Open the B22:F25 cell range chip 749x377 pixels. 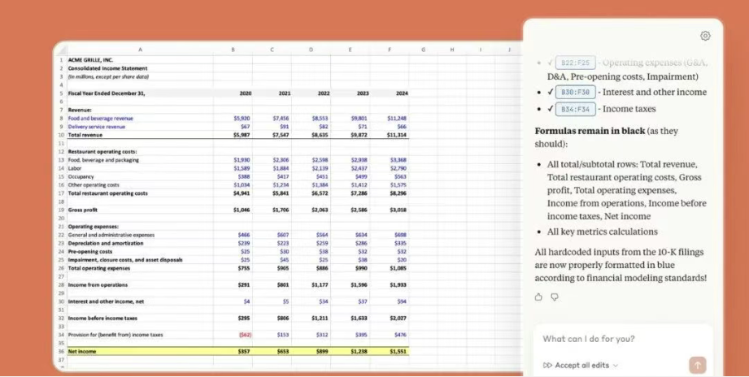[x=576, y=63]
